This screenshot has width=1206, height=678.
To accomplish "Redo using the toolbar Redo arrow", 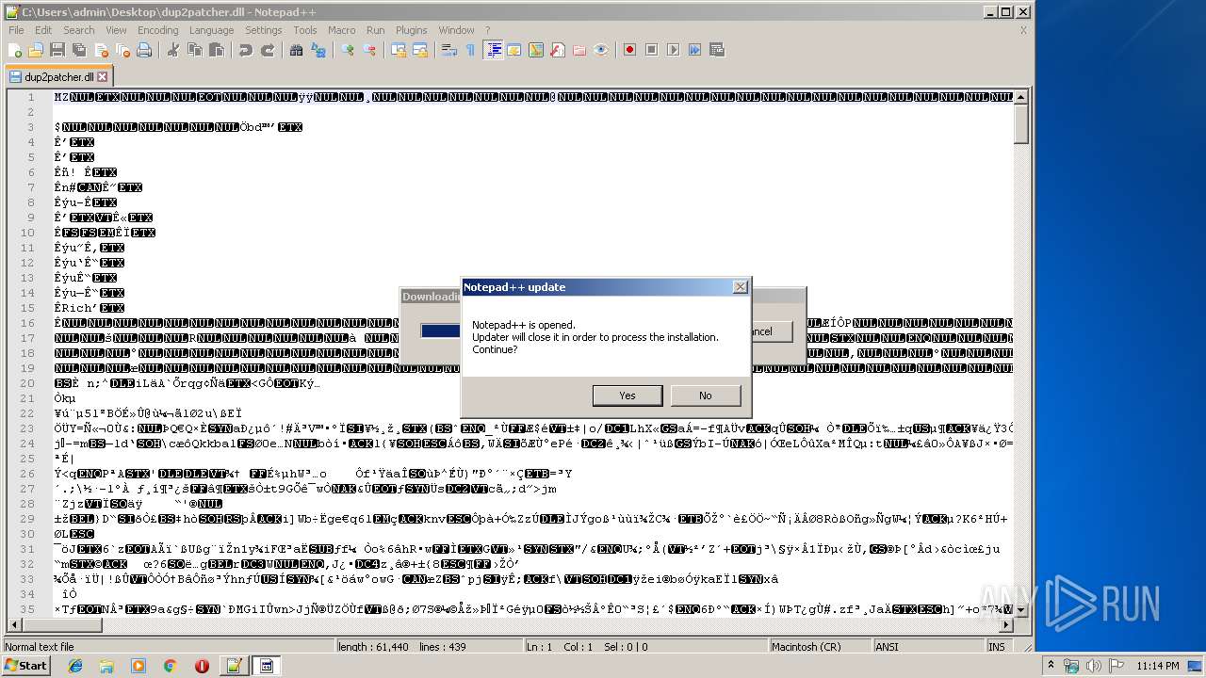I will click(268, 50).
